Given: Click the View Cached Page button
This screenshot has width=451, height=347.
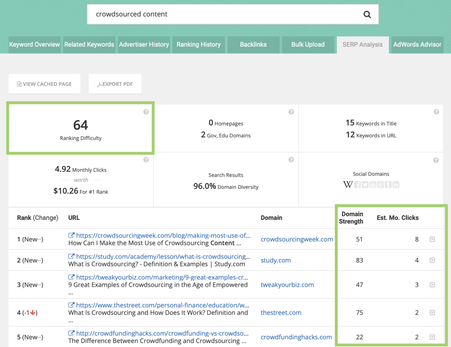Looking at the screenshot, I should [x=44, y=84].
